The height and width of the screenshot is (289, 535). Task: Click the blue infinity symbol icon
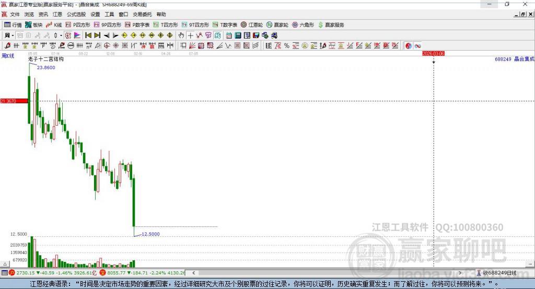pyautogui.click(x=417, y=46)
